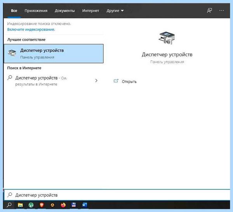This screenshot has width=233, height=212.
Task: Click the Поиск в Интернете heading
Action: coord(24,68)
